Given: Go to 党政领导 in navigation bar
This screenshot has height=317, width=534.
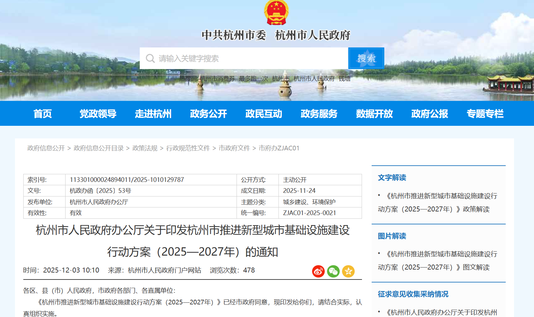Looking at the screenshot, I should pyautogui.click(x=98, y=114).
